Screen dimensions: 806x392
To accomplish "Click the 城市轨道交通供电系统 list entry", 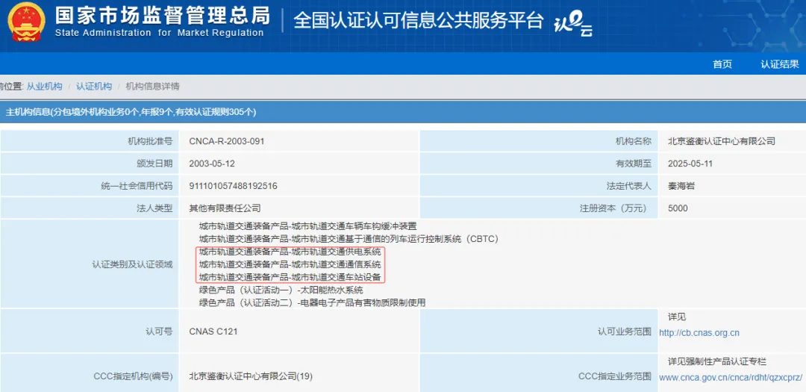I will coord(290,252).
